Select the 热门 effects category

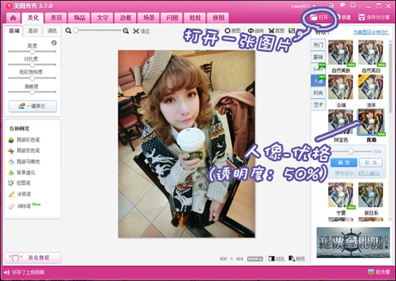pos(318,45)
